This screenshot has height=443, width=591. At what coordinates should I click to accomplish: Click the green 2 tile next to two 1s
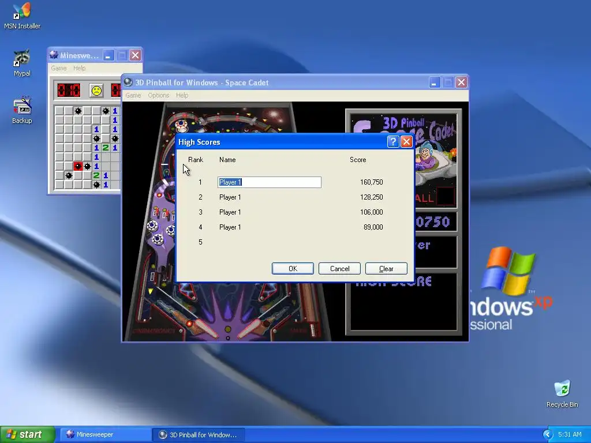[x=106, y=148]
